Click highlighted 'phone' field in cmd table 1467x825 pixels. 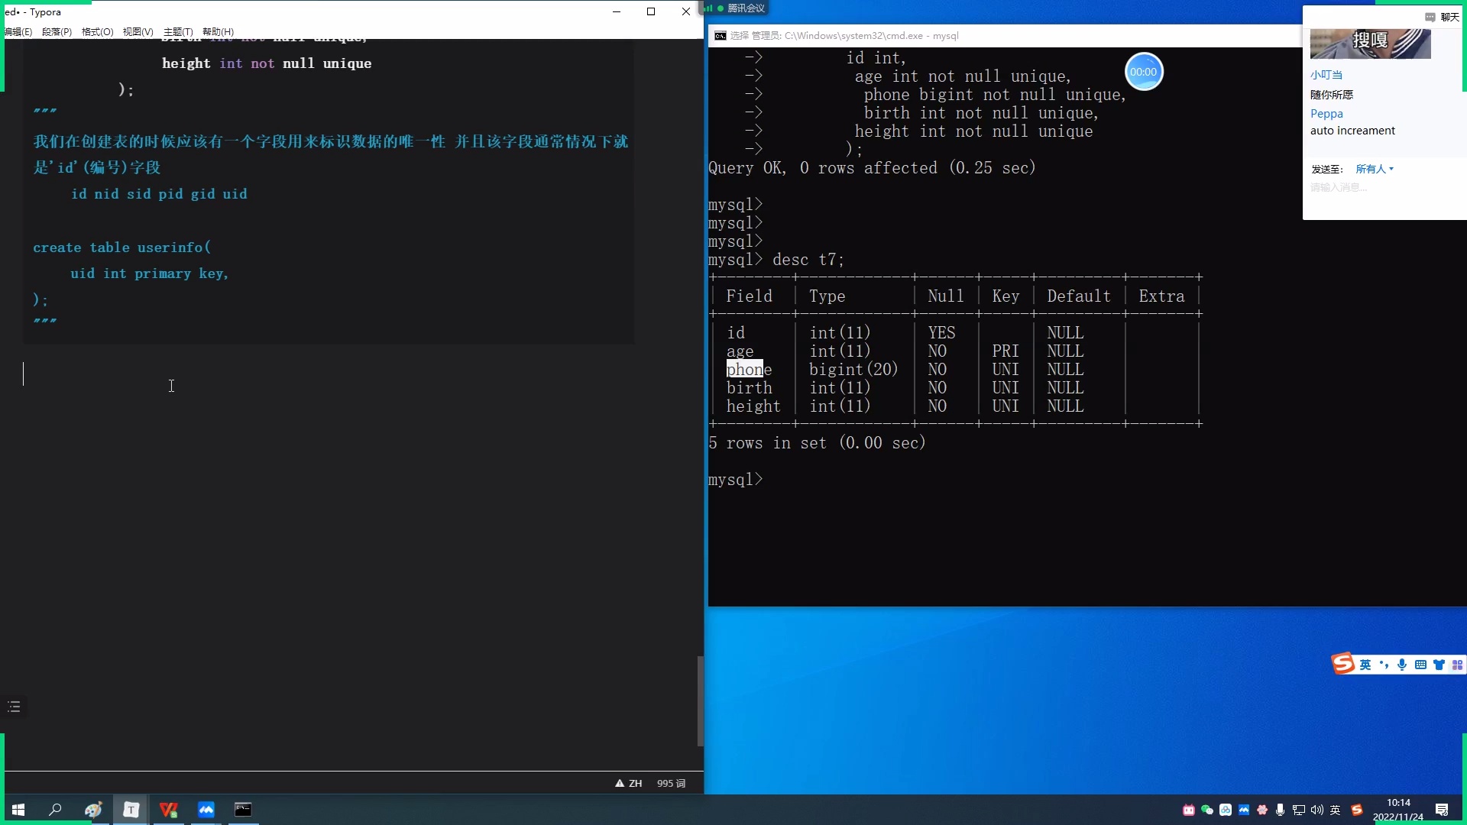749,370
